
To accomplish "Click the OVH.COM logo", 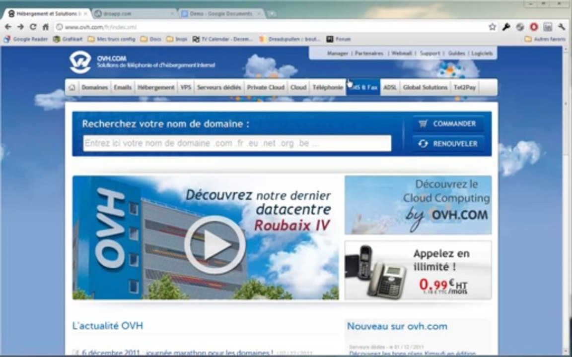I will coord(80,62).
